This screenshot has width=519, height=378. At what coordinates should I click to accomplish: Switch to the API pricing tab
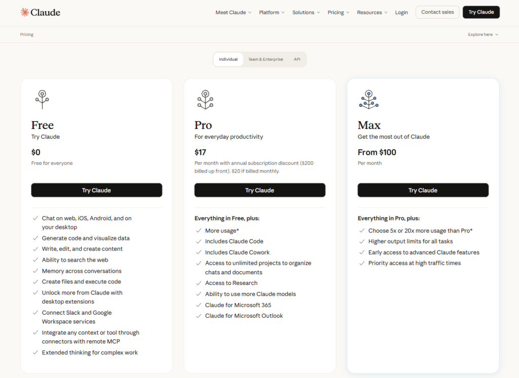pyautogui.click(x=297, y=59)
